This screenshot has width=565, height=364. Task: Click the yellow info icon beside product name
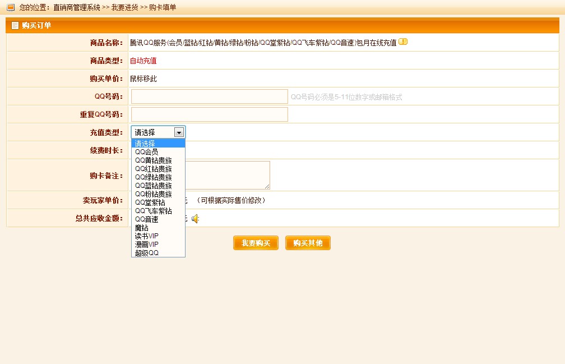(403, 42)
